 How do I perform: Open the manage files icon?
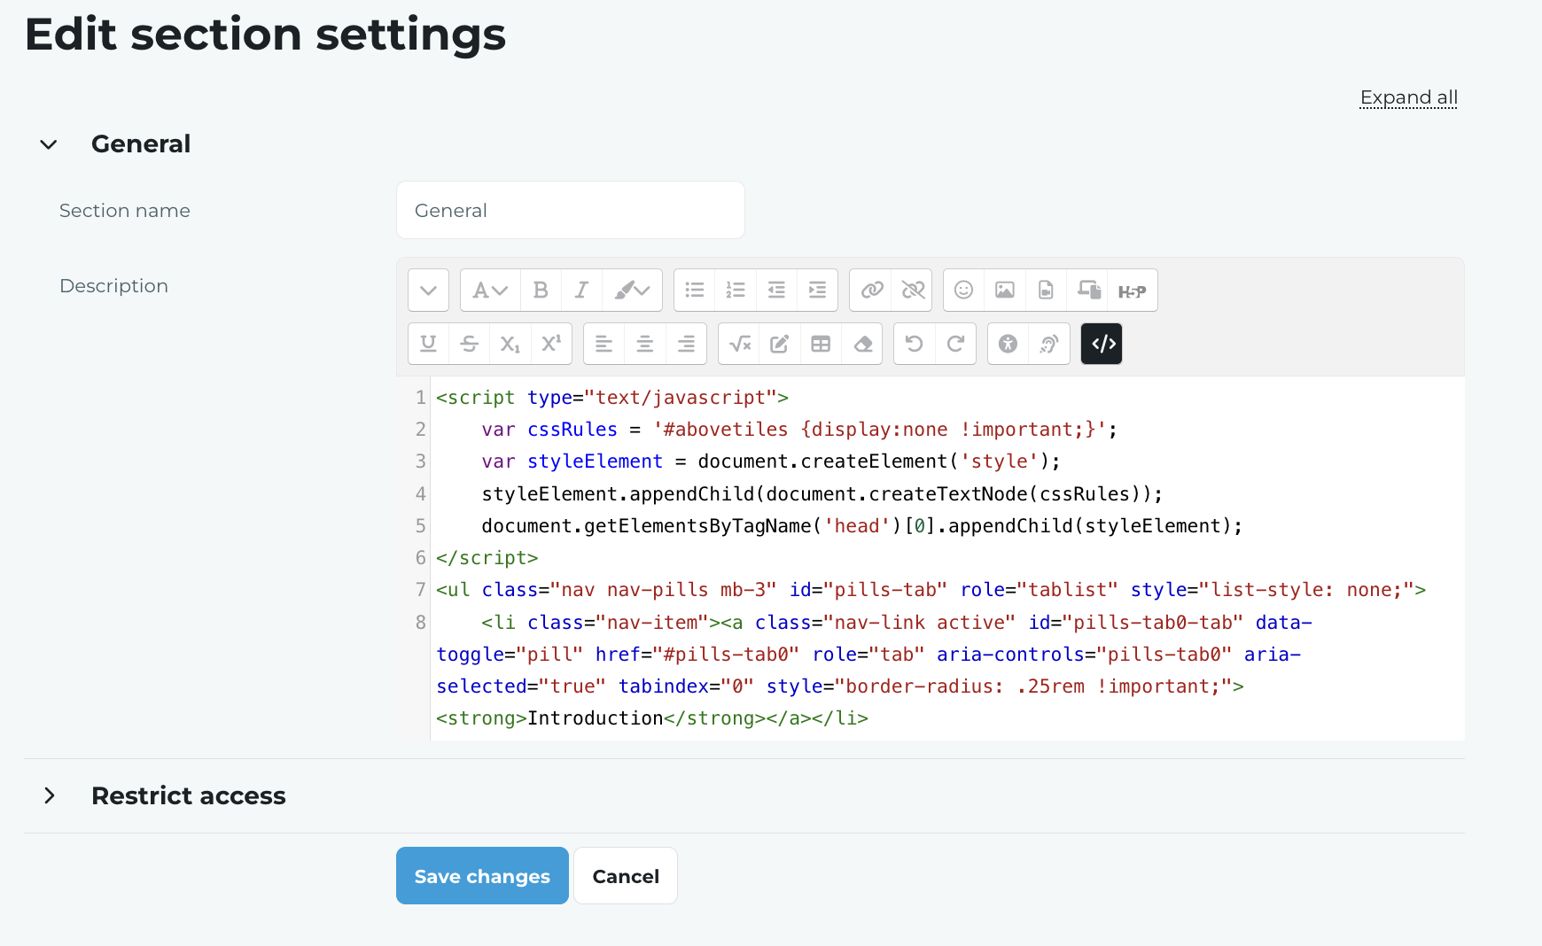click(1088, 291)
